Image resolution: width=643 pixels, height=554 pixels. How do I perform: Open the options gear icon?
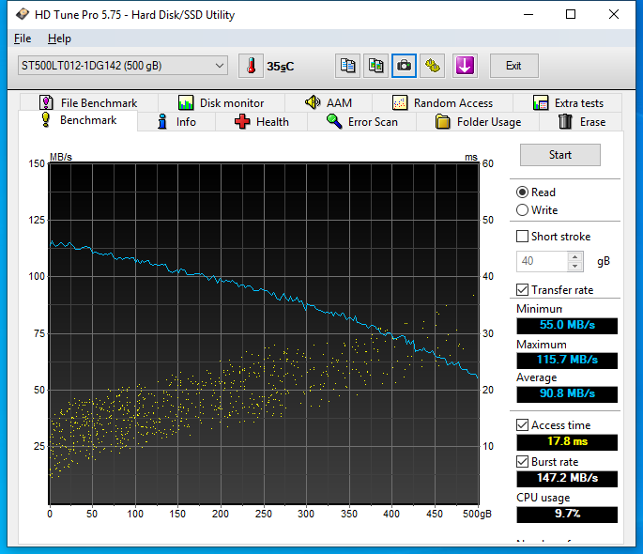coord(433,66)
